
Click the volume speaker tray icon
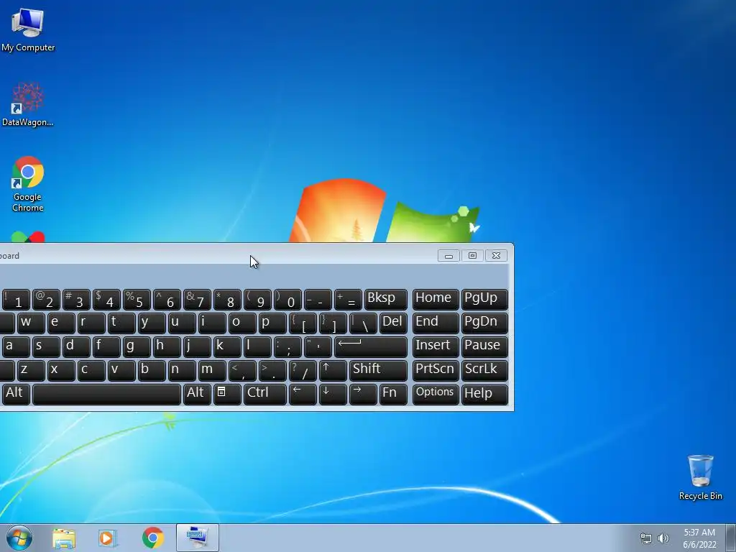(663, 538)
